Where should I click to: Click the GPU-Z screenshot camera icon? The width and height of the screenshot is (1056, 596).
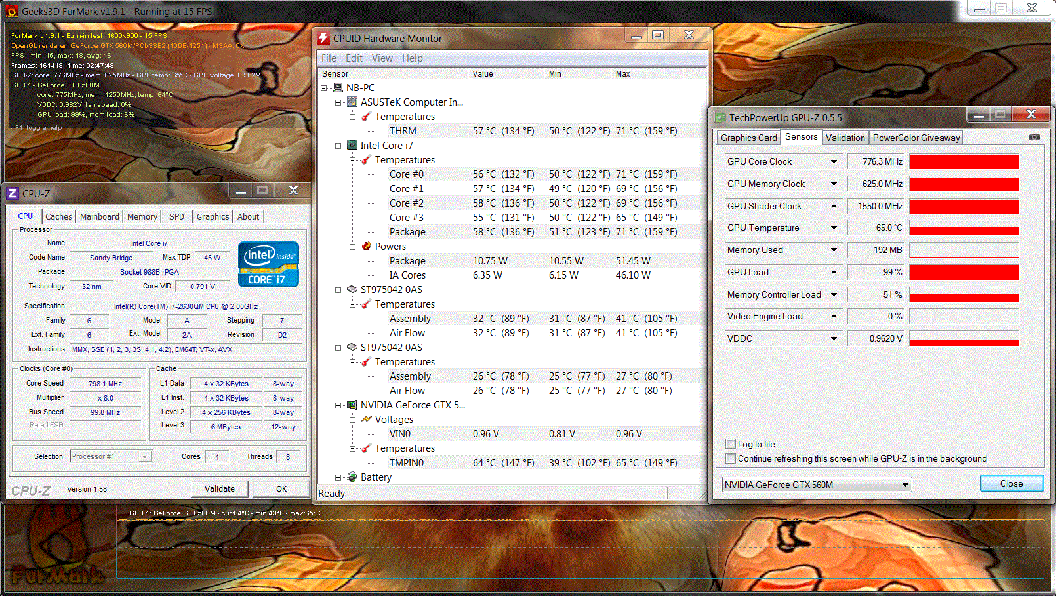click(x=1034, y=137)
